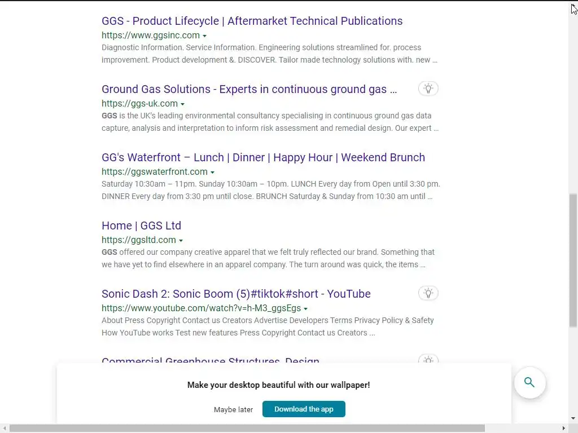Click lightbulb icon beside Ground Gas Solutions
This screenshot has width=578, height=433.
[x=428, y=89]
